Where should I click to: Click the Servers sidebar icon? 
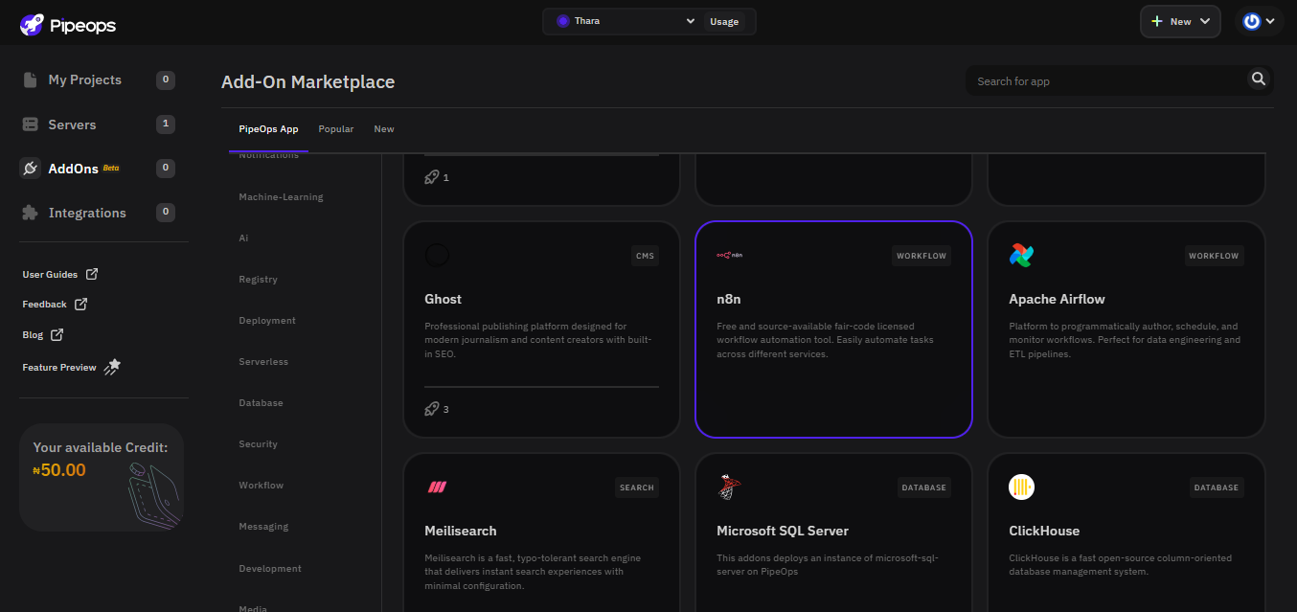pyautogui.click(x=30, y=125)
